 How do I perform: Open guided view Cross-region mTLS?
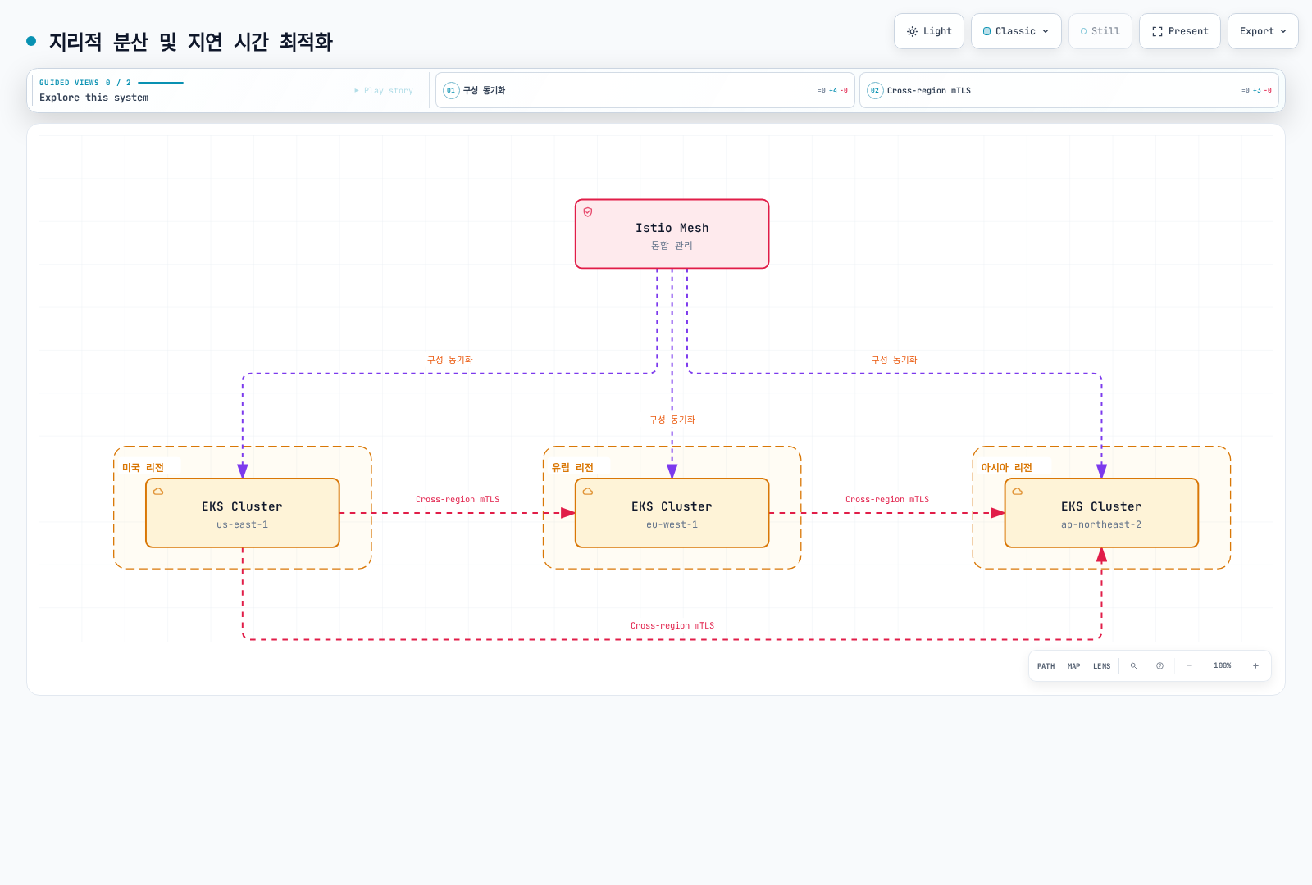point(1069,90)
